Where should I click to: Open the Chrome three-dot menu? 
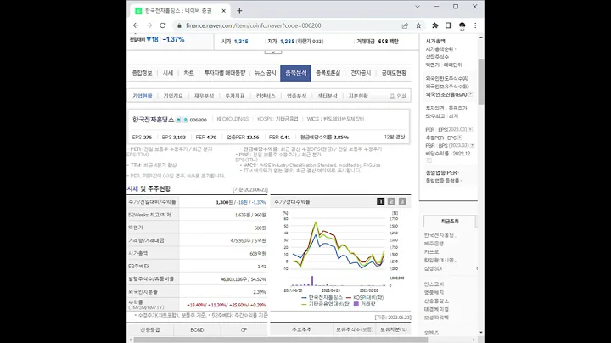click(475, 25)
